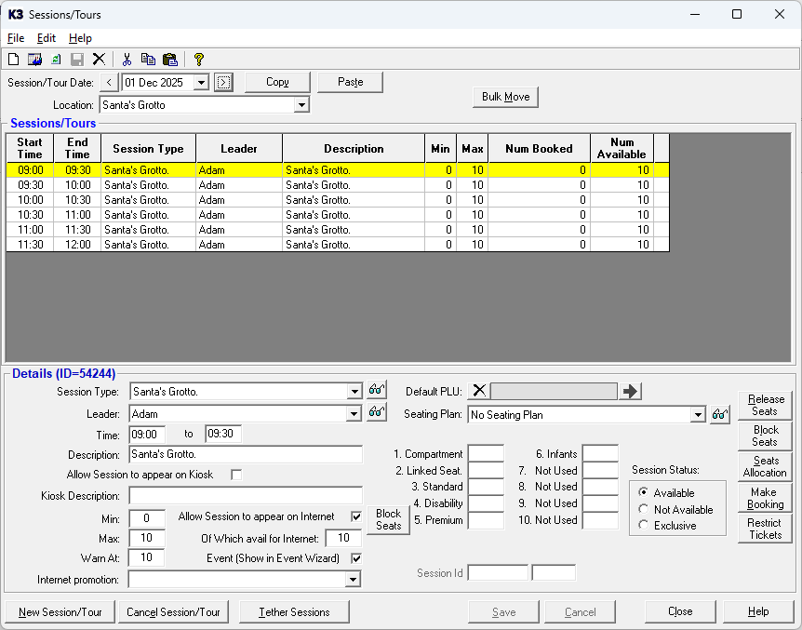The image size is (802, 630).
Task: Click the Paste clipboard toolbar icon
Action: [x=169, y=60]
